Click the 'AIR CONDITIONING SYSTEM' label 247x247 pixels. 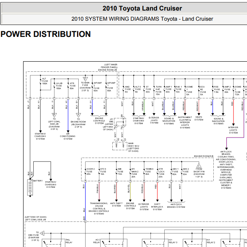click(x=68, y=136)
